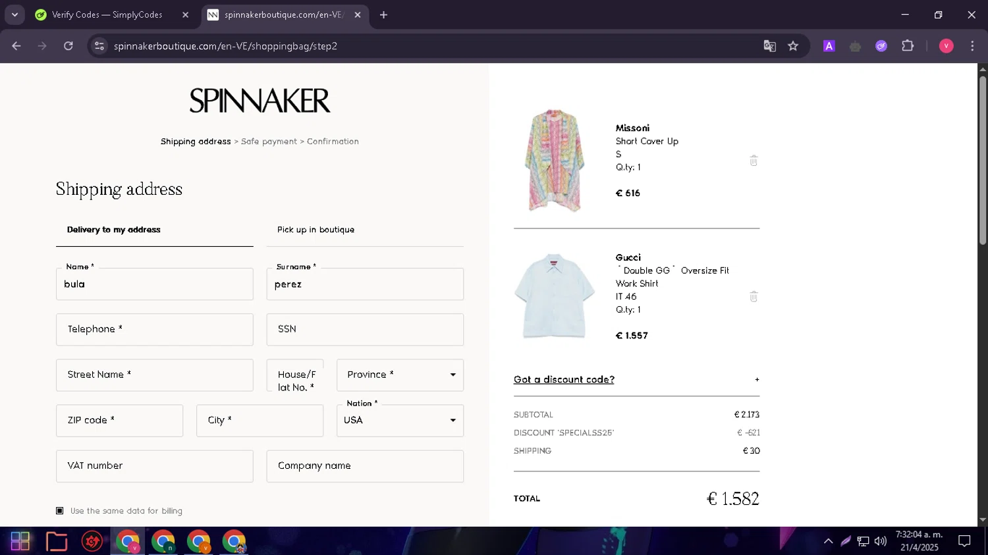988x555 pixels.
Task: Click the Google Translate icon in address bar
Action: coord(769,46)
